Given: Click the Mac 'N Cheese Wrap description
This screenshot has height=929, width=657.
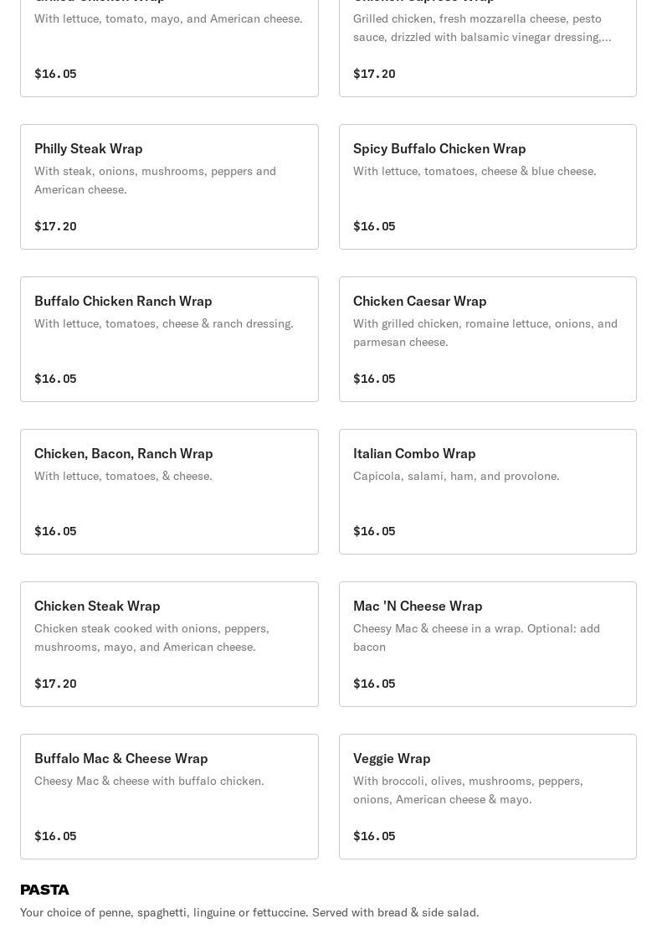Looking at the screenshot, I should tap(476, 637).
